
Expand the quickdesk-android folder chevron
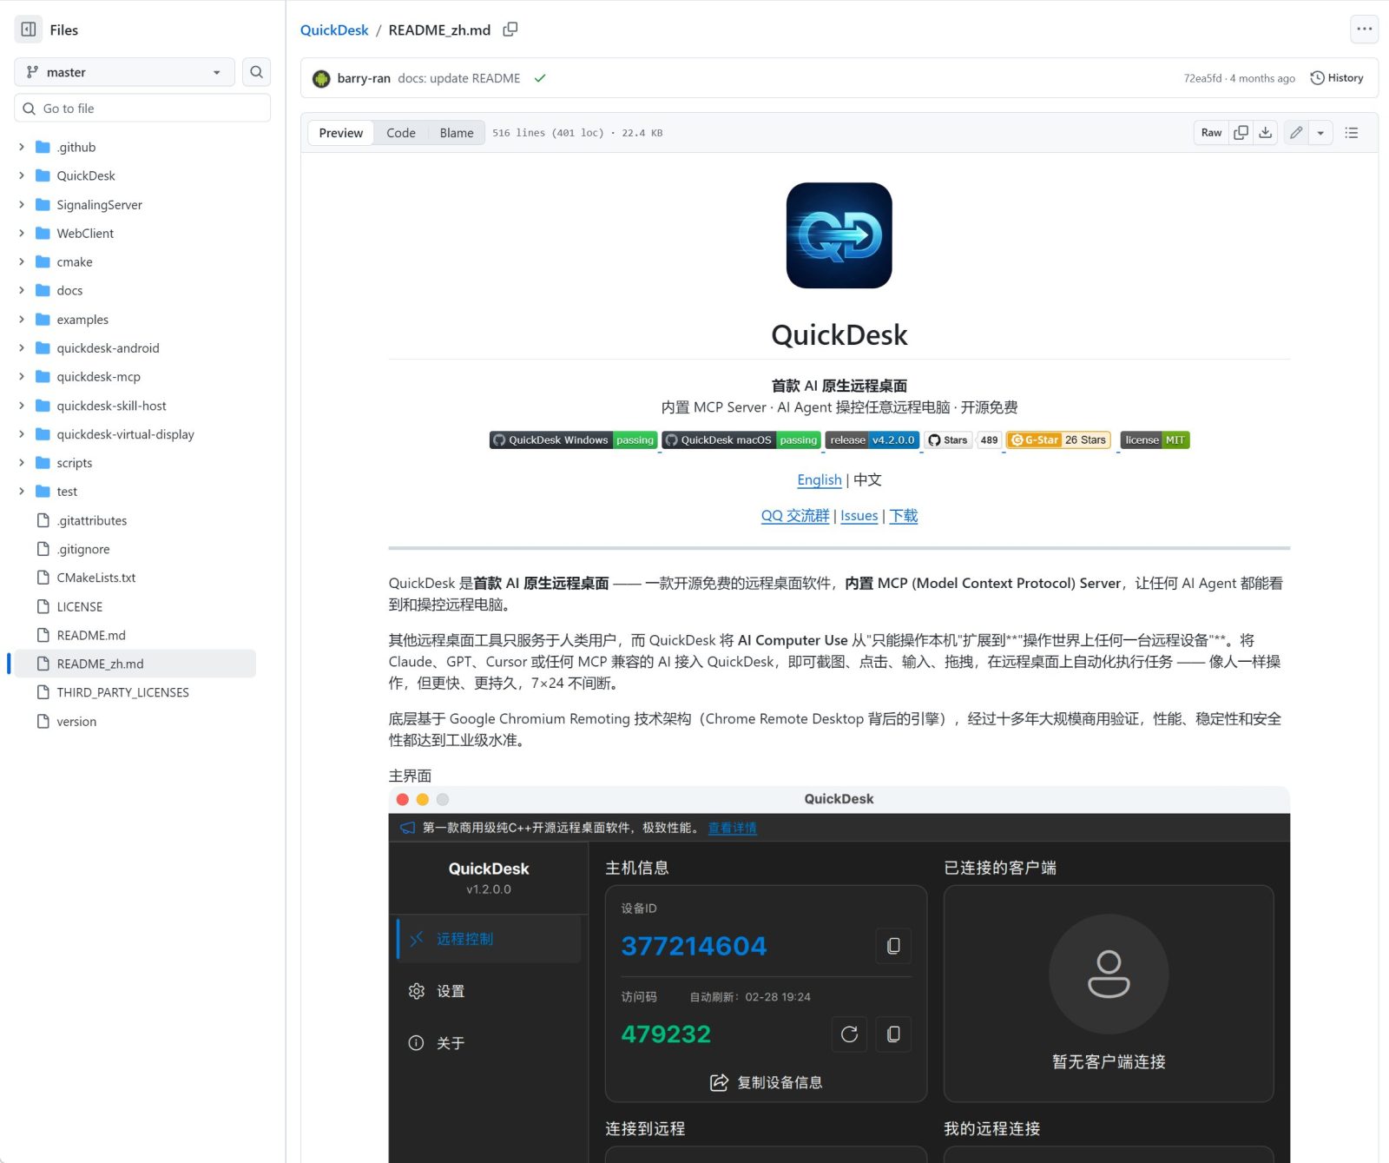22,348
